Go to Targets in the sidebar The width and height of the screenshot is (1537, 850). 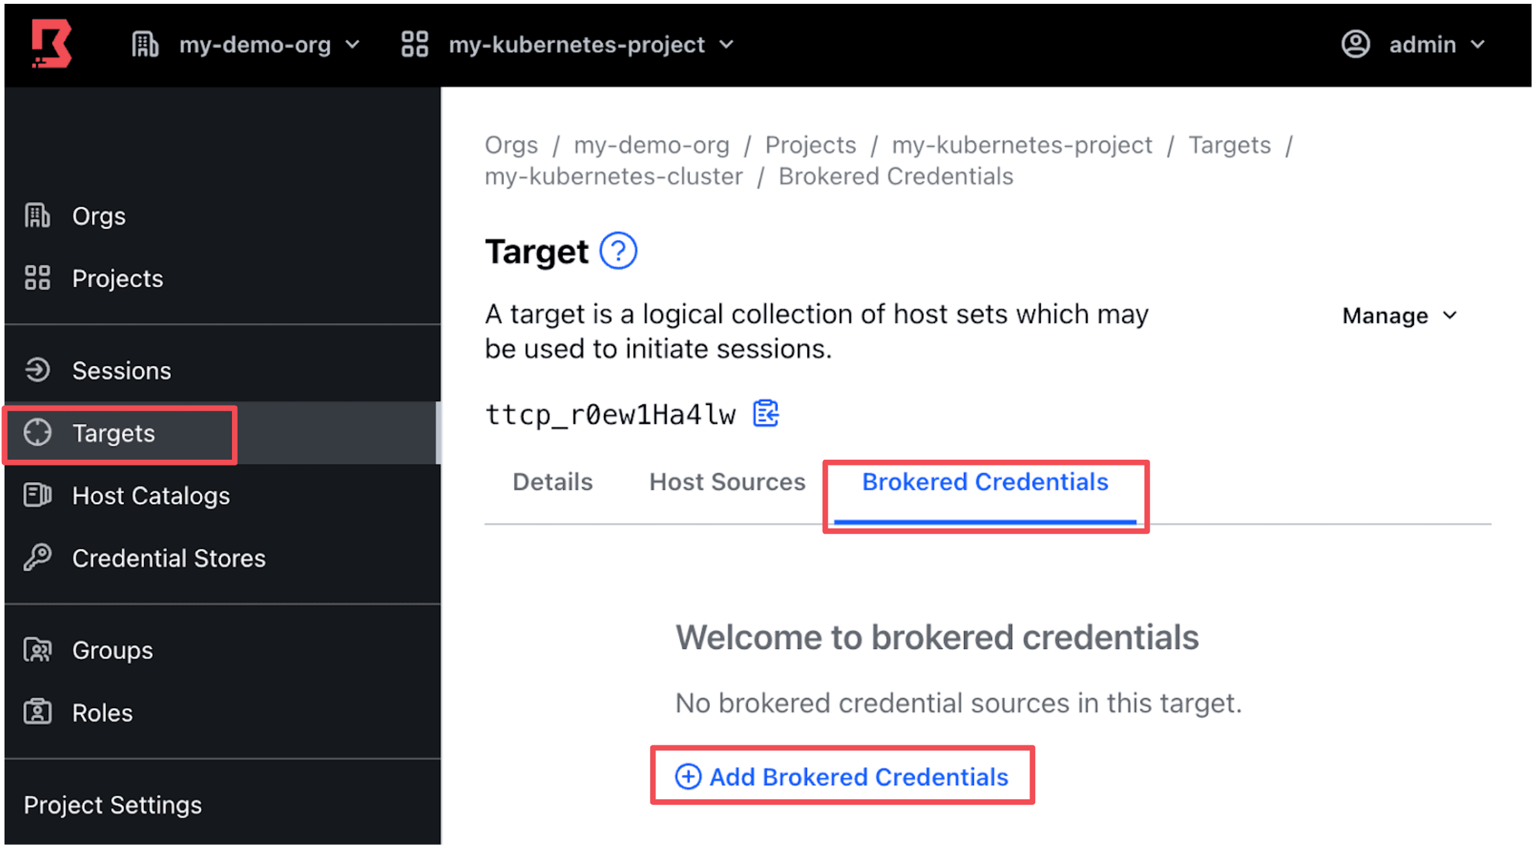coord(114,433)
